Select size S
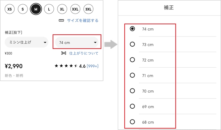Screen dimensions: 221x130 tap(23, 9)
